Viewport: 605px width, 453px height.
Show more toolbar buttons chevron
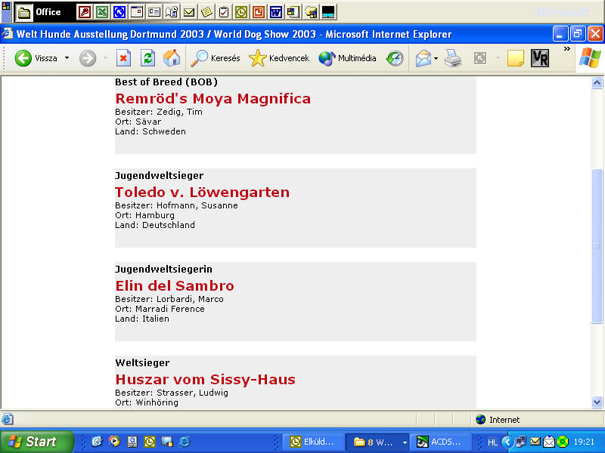tap(566, 49)
